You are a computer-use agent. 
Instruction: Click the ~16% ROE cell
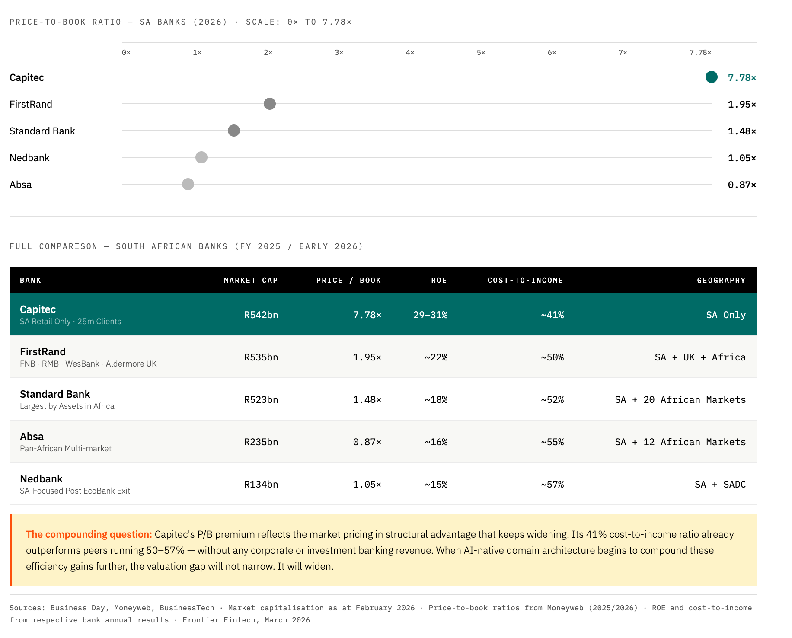click(436, 442)
